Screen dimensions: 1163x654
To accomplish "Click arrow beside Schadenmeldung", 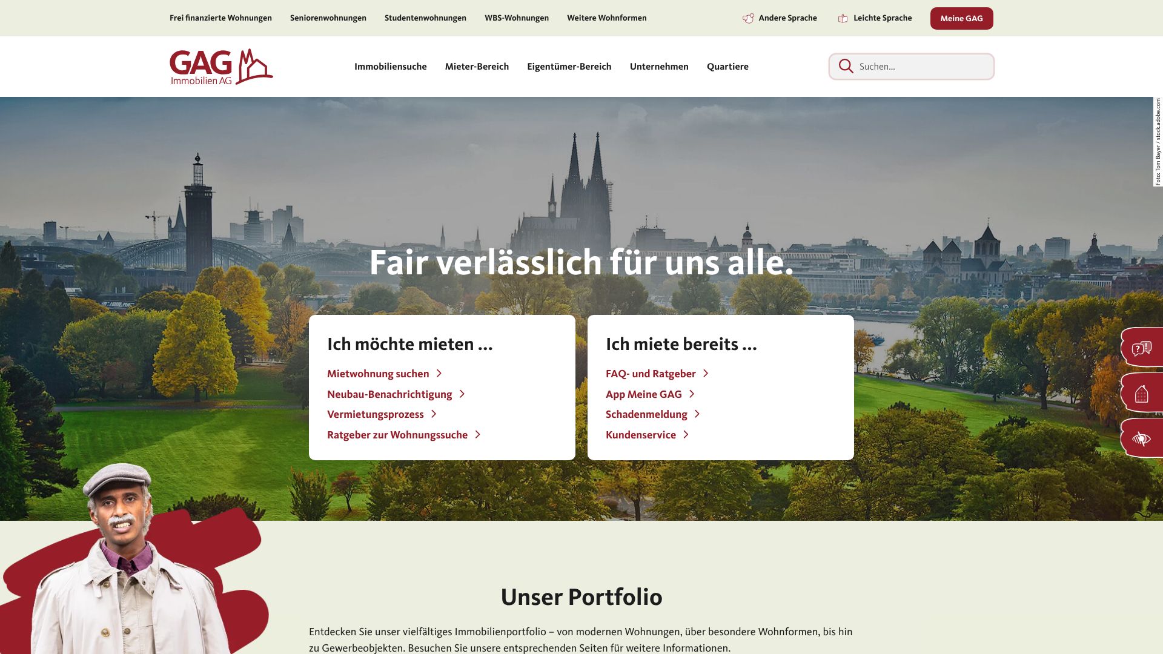I will point(697,414).
